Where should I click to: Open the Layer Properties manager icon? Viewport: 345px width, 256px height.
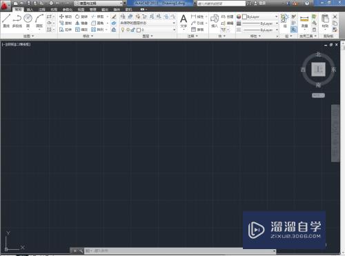123,17
